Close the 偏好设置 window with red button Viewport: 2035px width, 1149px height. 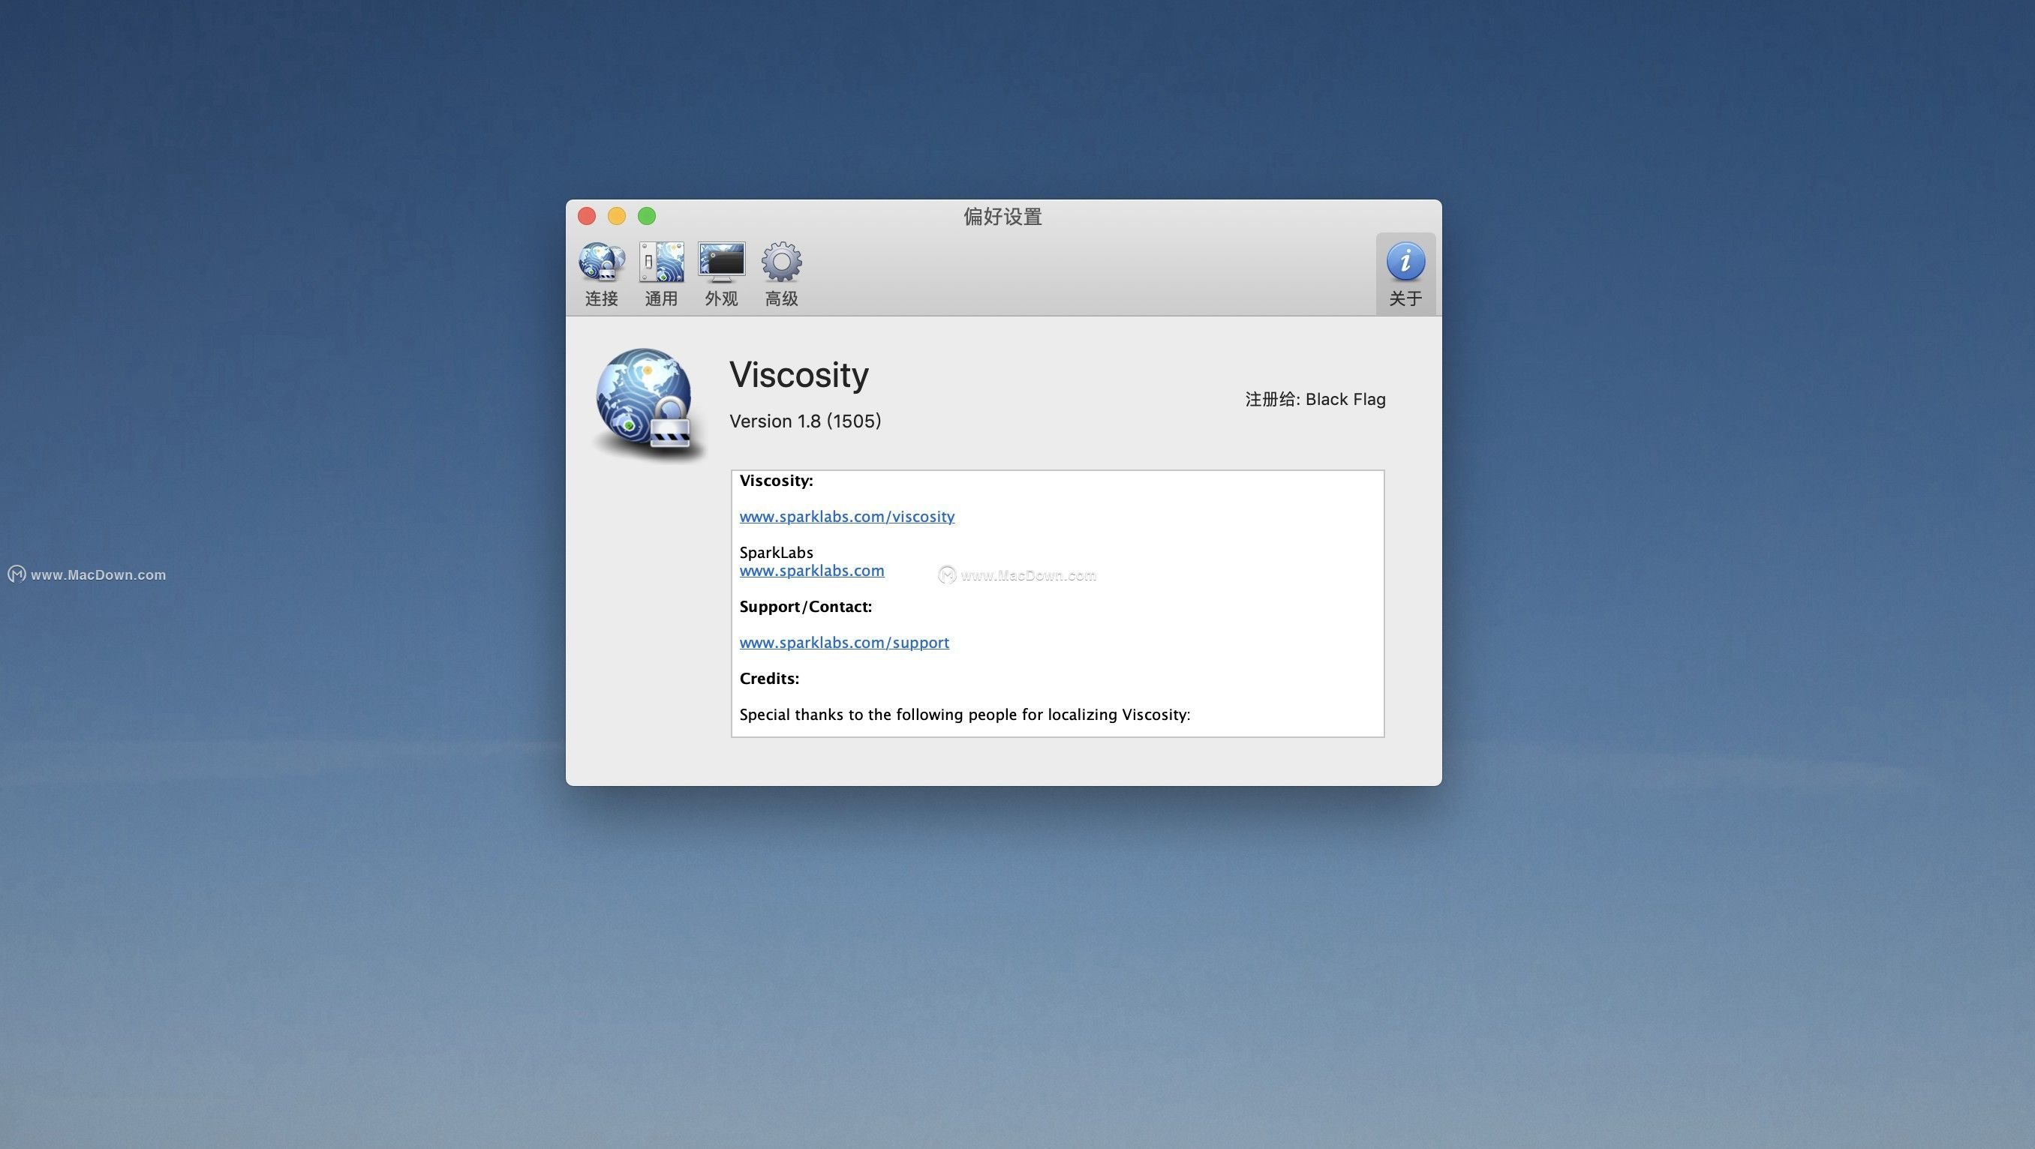click(587, 215)
